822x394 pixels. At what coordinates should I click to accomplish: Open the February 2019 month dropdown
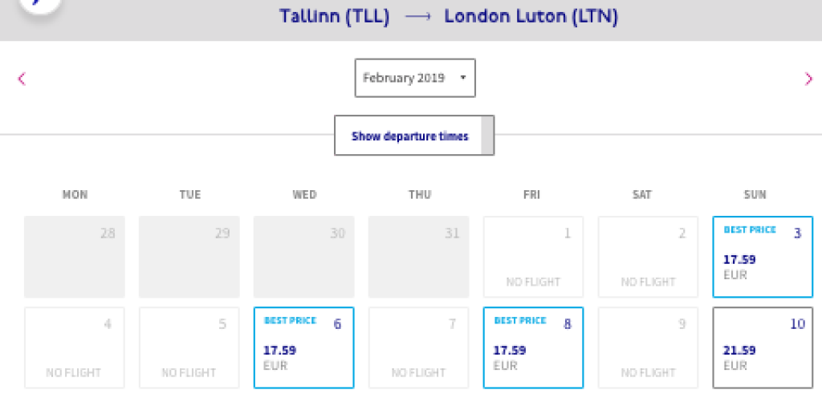415,78
